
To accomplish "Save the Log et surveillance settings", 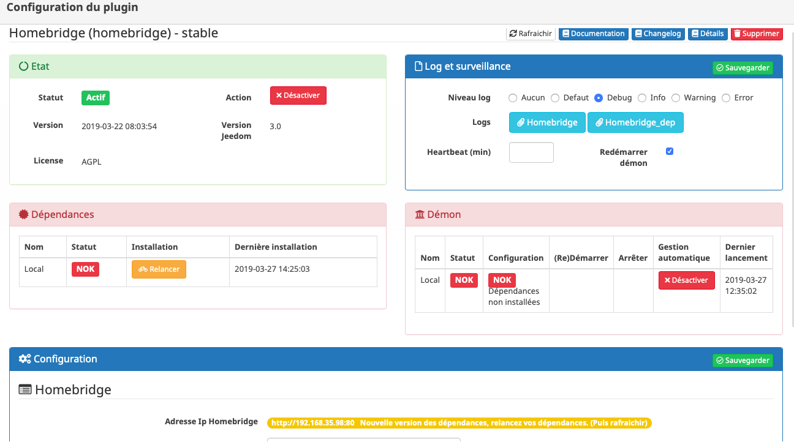I will (743, 67).
